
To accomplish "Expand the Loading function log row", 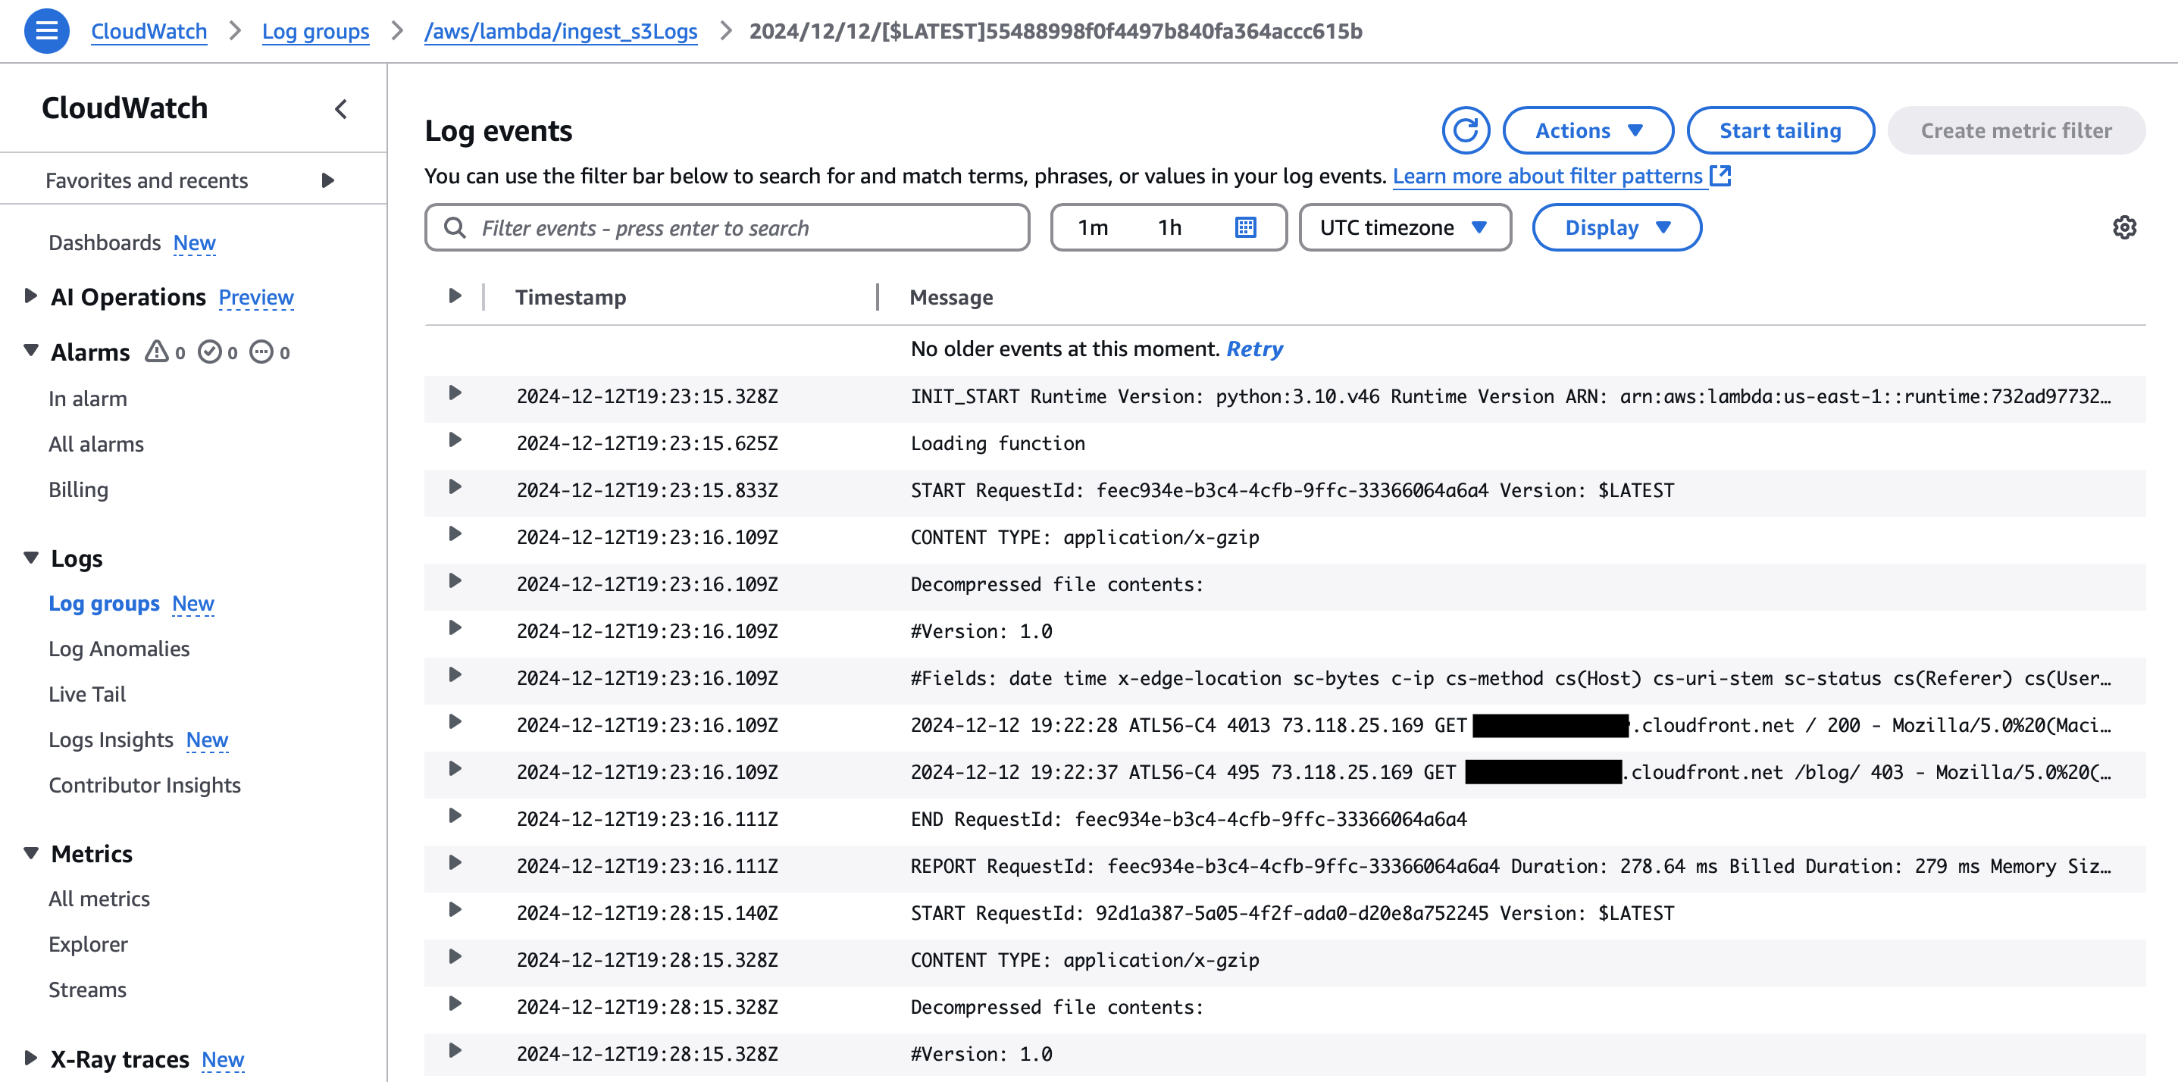I will 455,440.
